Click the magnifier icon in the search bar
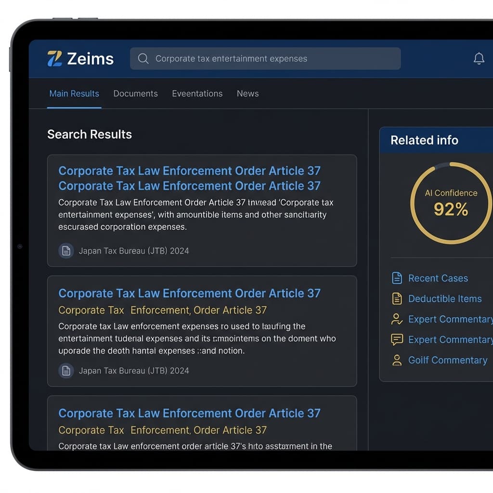This screenshot has height=493, width=493. click(x=143, y=59)
